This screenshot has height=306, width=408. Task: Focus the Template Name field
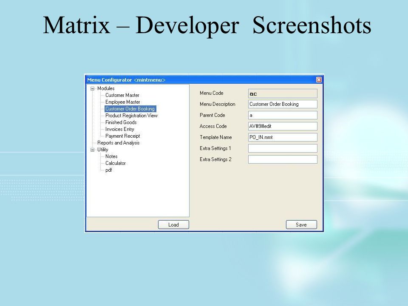coord(283,137)
